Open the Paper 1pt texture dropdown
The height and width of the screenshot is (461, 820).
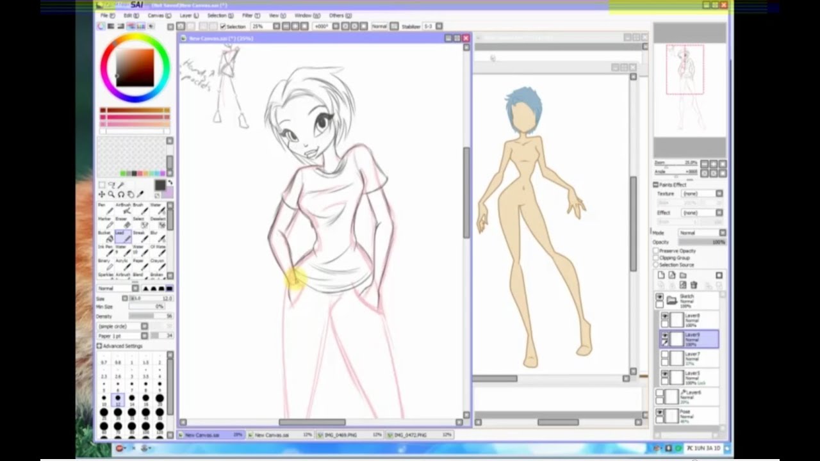coord(145,336)
